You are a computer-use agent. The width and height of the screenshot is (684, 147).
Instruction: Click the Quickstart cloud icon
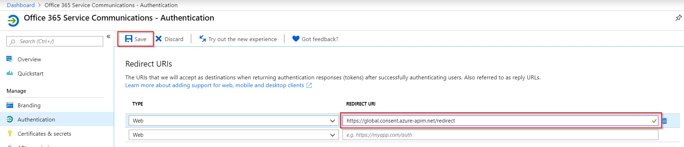10,73
